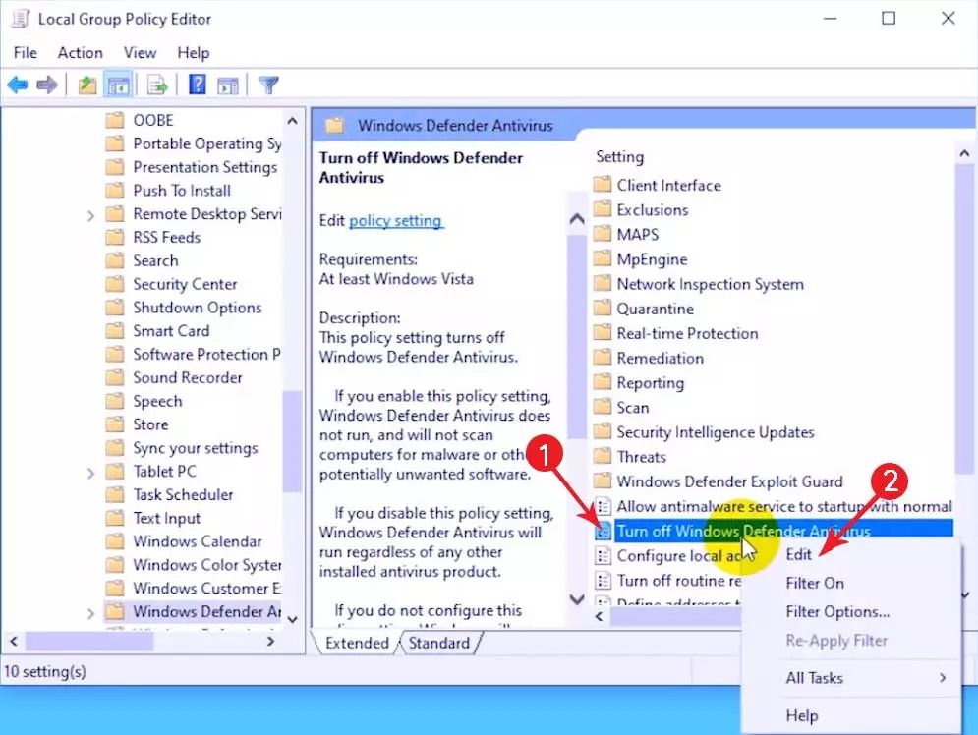Select the Search folder in the tree
This screenshot has height=735, width=978.
click(x=155, y=260)
